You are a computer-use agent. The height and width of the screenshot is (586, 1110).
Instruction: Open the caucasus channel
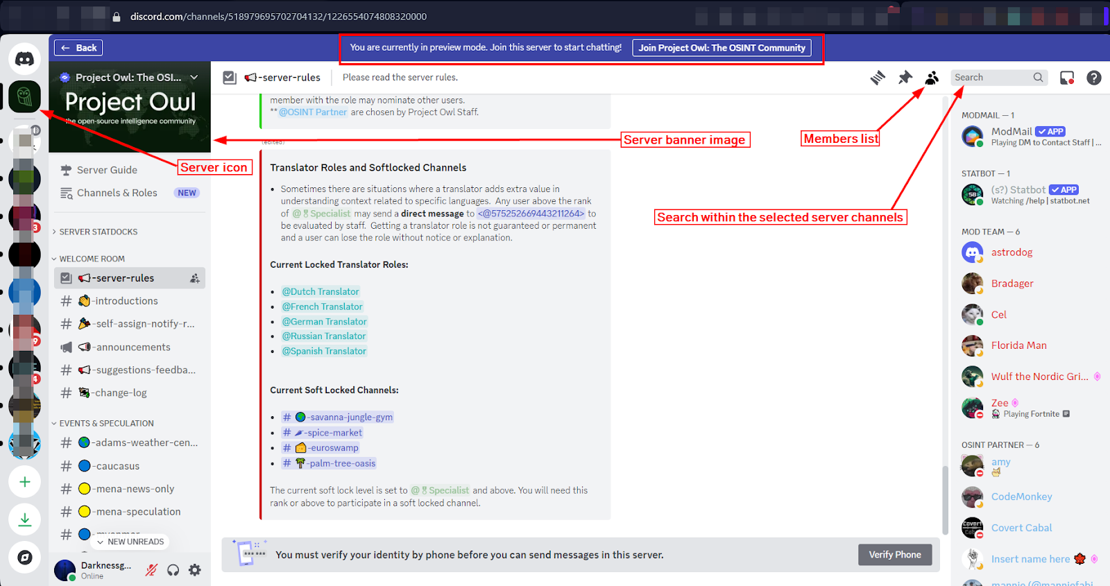pyautogui.click(x=130, y=466)
